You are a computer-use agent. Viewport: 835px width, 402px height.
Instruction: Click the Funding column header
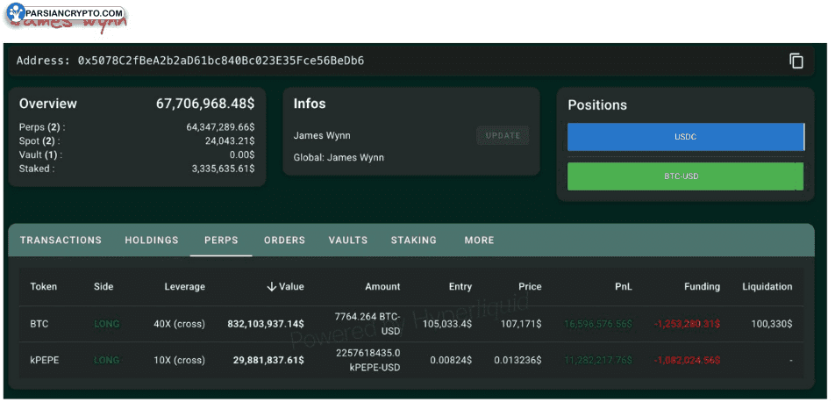pyautogui.click(x=702, y=287)
